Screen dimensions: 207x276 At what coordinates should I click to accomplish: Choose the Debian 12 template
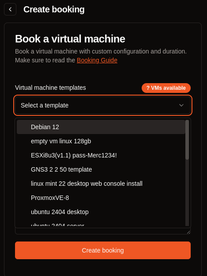[101, 127]
